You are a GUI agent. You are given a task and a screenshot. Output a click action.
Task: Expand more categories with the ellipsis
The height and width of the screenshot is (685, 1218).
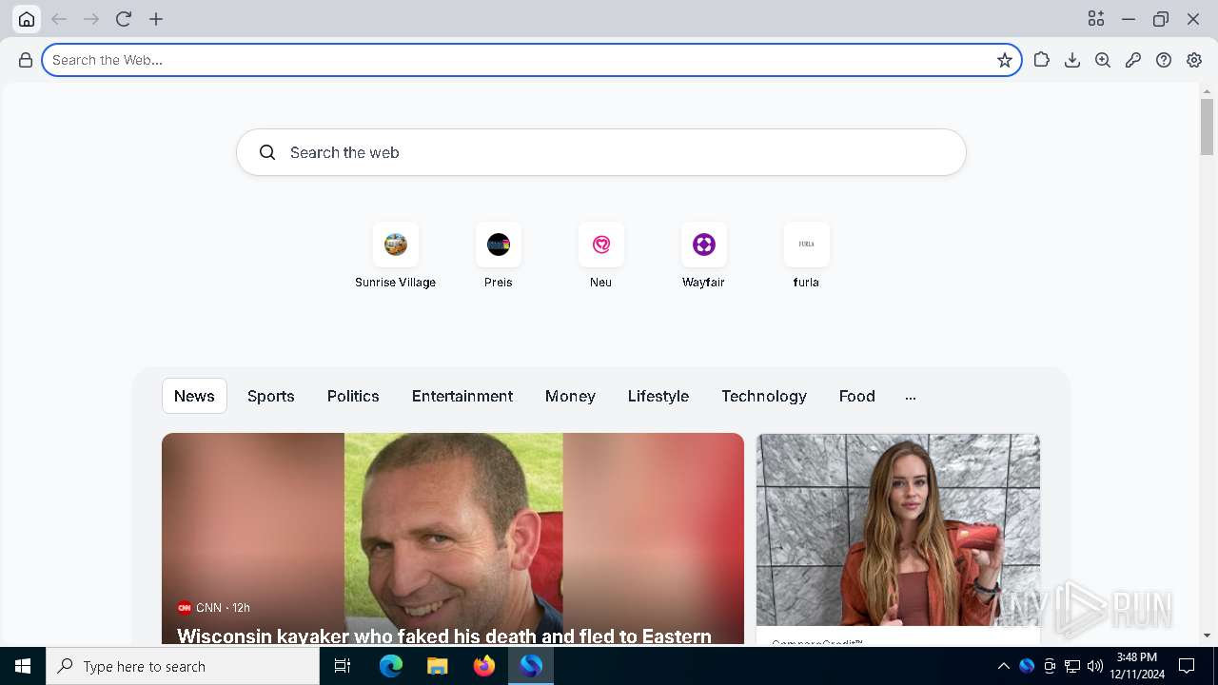(911, 397)
